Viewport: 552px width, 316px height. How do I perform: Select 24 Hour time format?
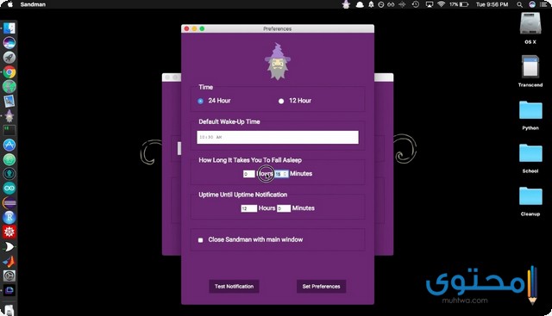tap(200, 101)
